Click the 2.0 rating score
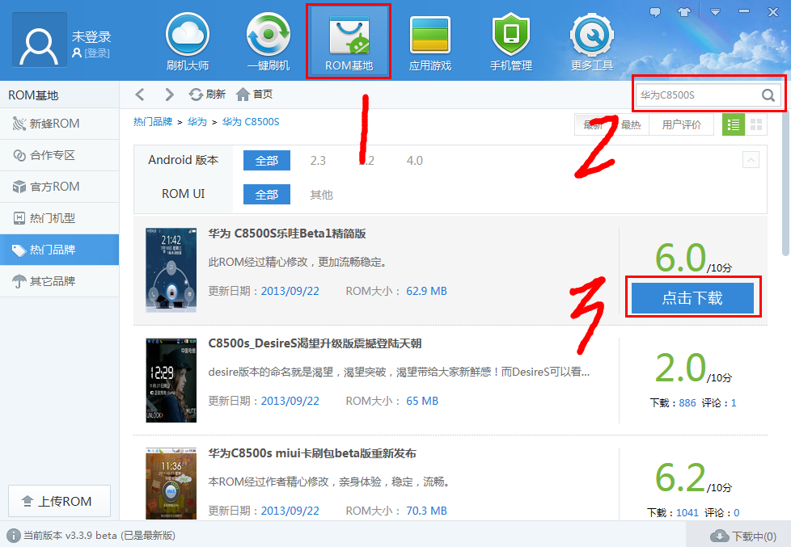 tap(680, 368)
